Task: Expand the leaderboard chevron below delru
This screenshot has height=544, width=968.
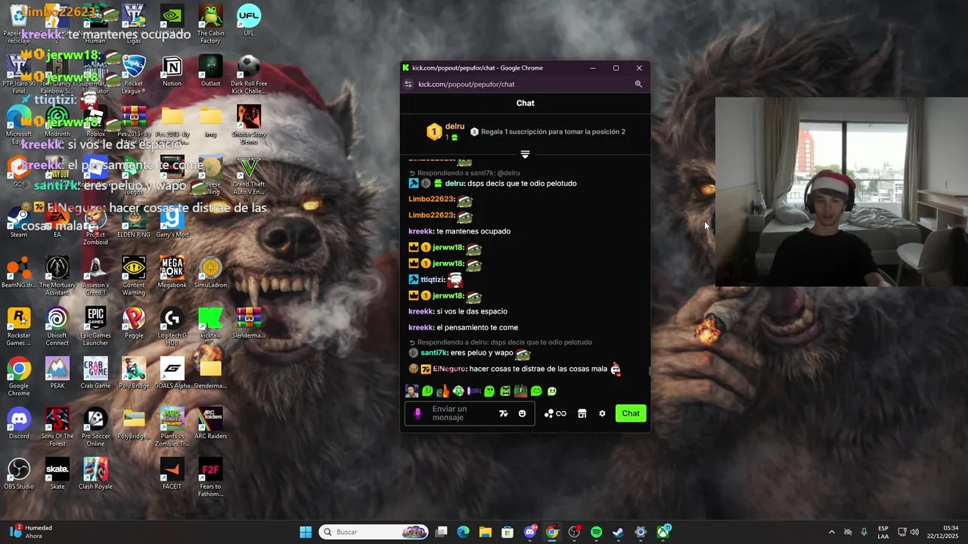Action: tap(525, 154)
